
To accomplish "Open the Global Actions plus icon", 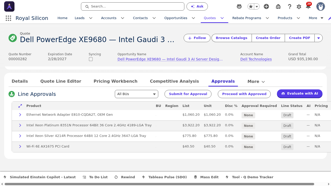I will pyautogui.click(x=266, y=6).
